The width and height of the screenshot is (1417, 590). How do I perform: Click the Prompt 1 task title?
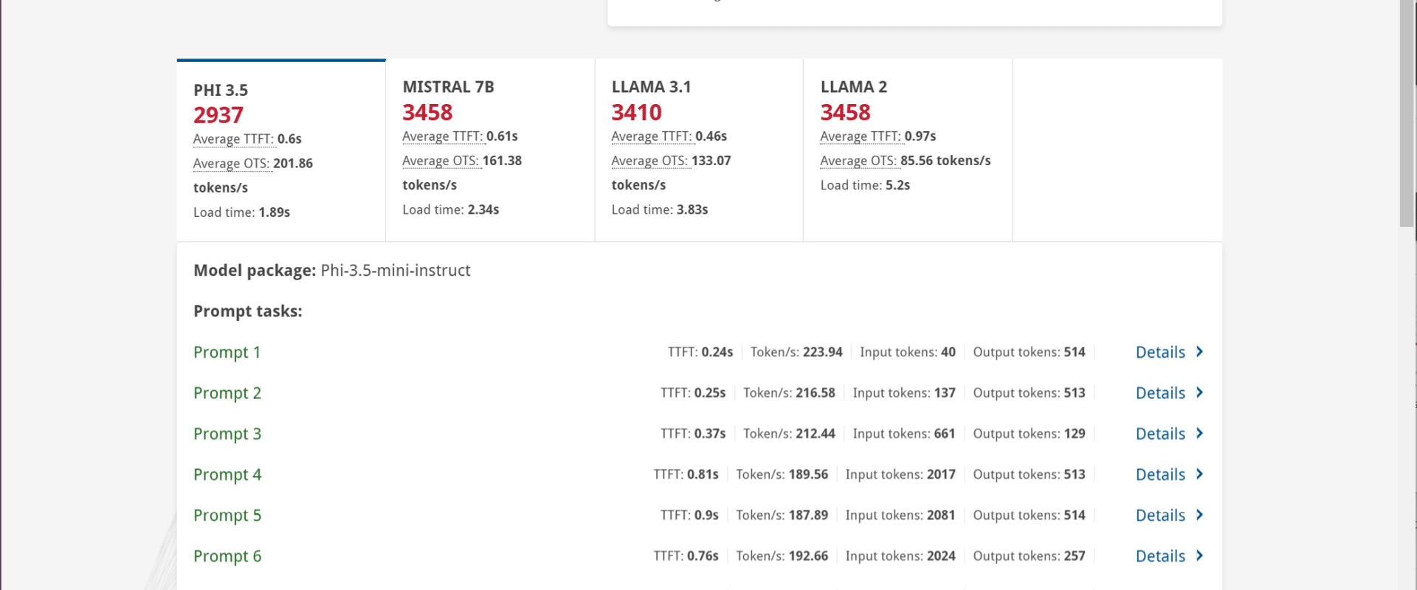click(227, 353)
